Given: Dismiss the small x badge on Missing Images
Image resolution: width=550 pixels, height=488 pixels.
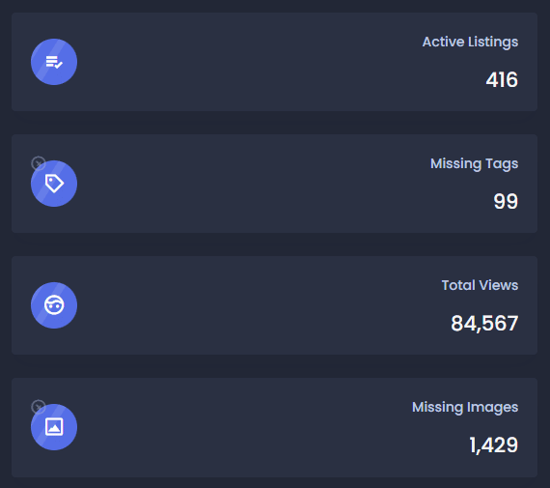Looking at the screenshot, I should tap(39, 407).
